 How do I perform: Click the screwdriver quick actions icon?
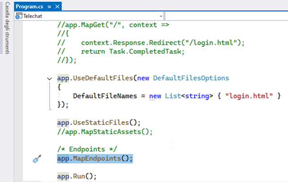pyautogui.click(x=37, y=159)
